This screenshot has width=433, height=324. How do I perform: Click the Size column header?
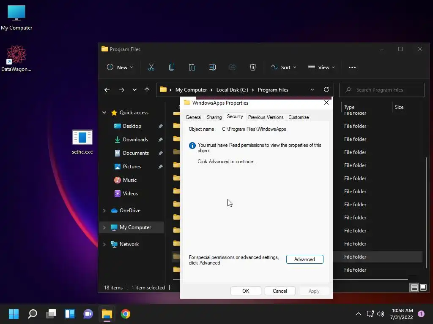pos(399,107)
